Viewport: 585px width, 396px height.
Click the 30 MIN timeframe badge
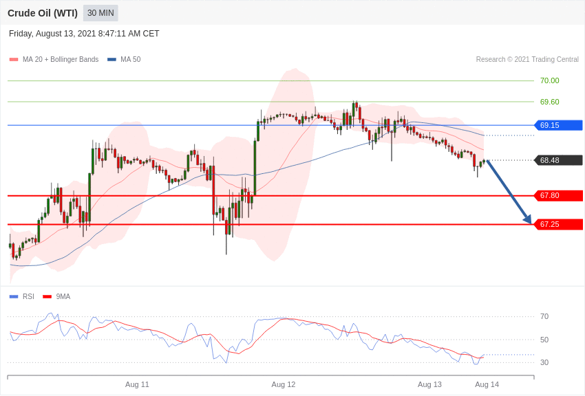tap(100, 13)
